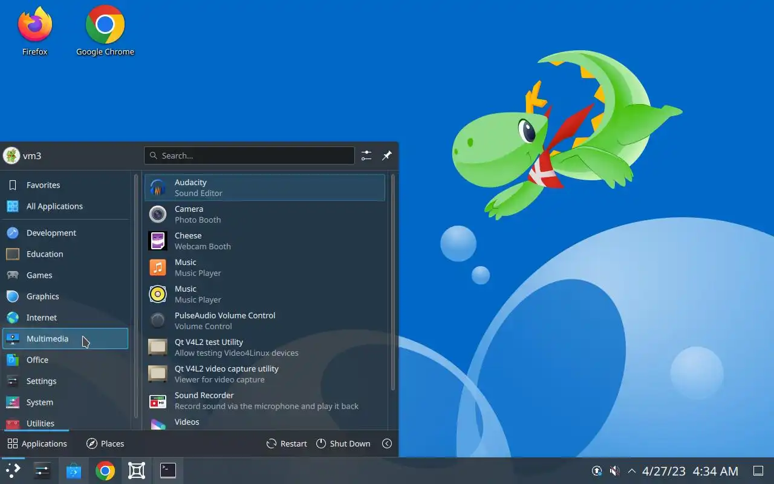Screen dimensions: 774x484
Task: Expand hidden system tray icons
Action: 632,471
